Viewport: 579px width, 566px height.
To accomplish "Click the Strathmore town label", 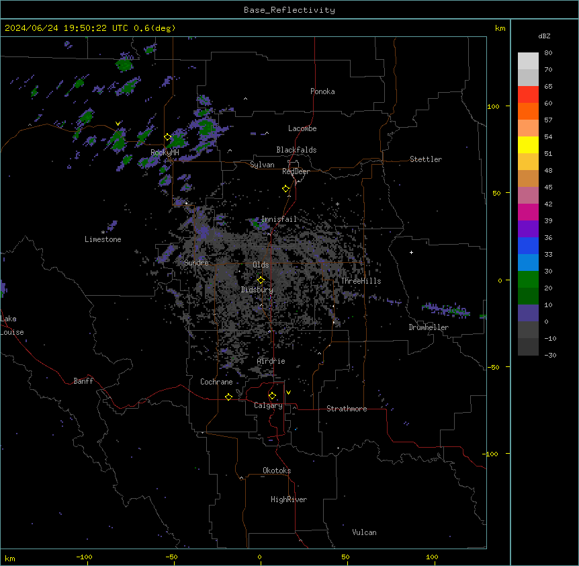I will coord(347,409).
